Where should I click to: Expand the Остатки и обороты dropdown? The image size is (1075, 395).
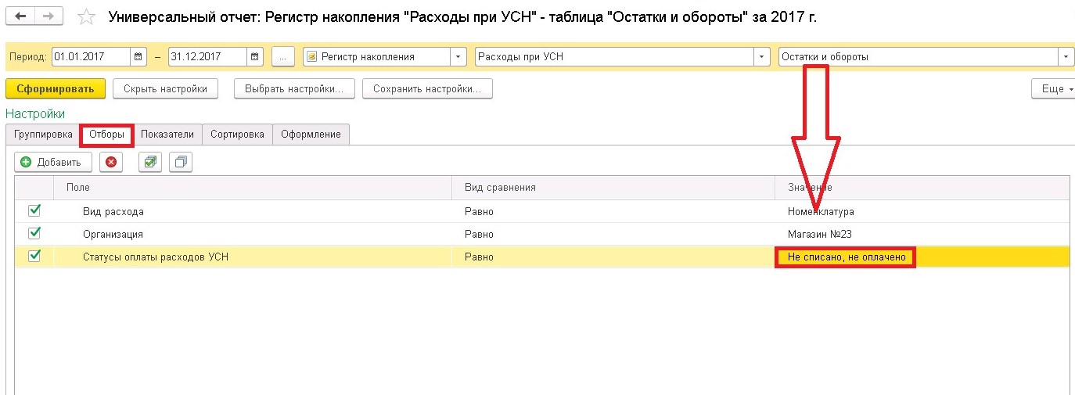pos(1066,56)
